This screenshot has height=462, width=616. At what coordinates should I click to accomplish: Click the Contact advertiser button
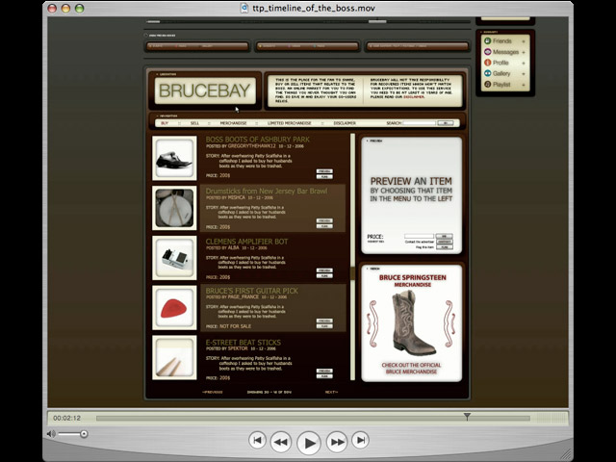click(x=445, y=242)
